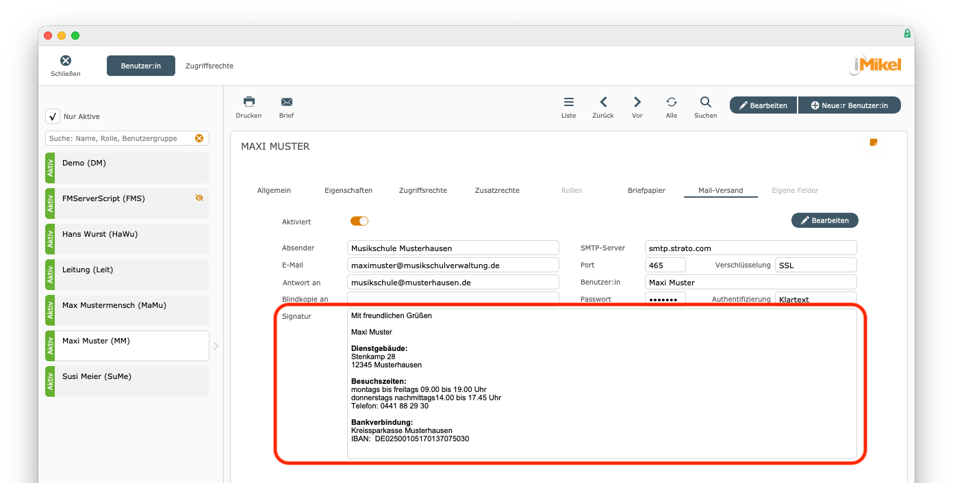
Task: Click the Bearbeiten button in Mail-Versand section
Action: click(825, 220)
